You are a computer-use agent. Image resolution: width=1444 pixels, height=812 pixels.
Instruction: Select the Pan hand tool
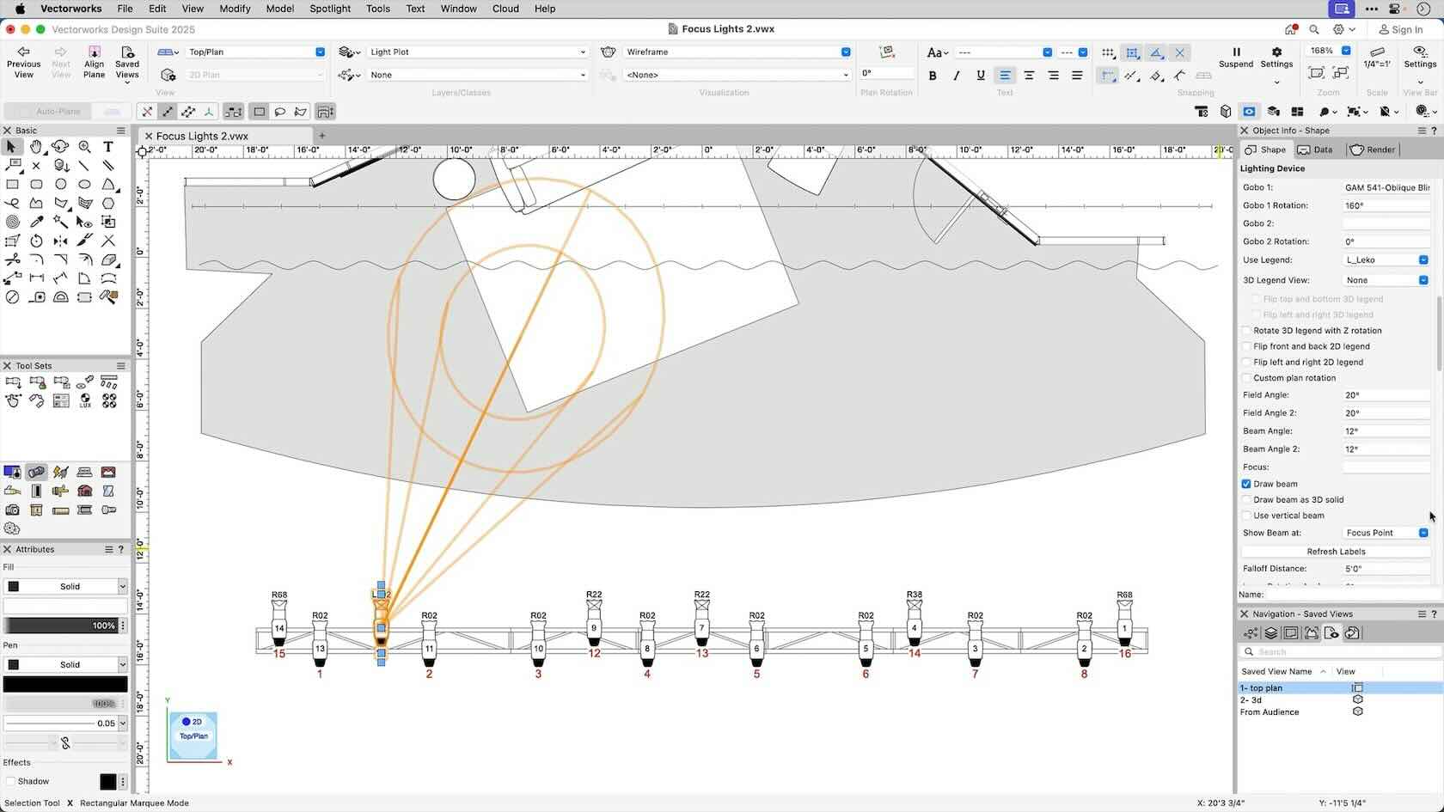pyautogui.click(x=36, y=147)
